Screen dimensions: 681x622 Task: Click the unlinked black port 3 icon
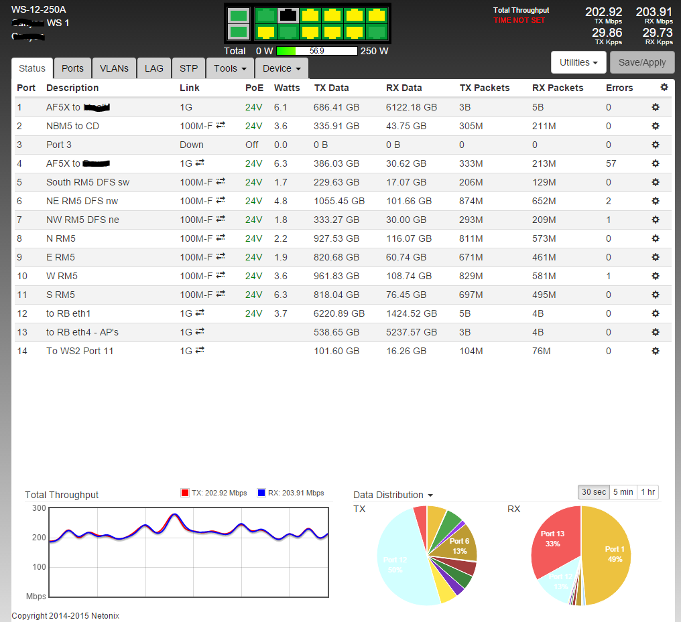click(x=289, y=15)
